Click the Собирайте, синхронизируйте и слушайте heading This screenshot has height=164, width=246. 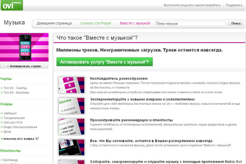pyautogui.click(x=166, y=162)
